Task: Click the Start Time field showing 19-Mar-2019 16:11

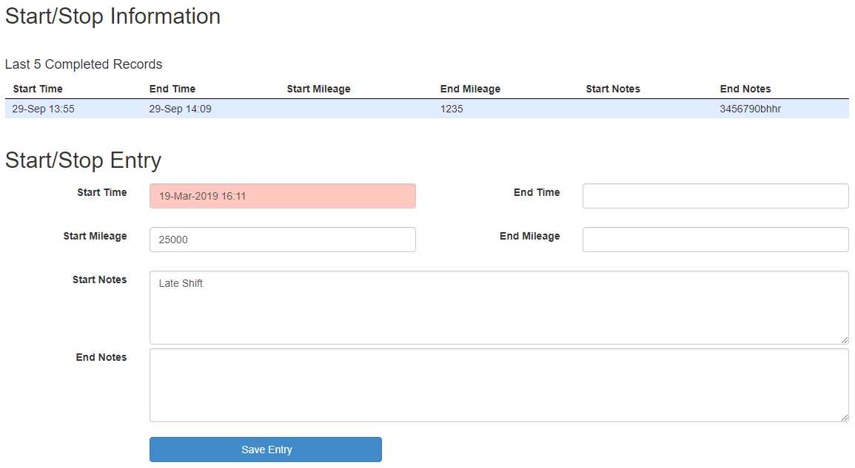Action: (282, 197)
